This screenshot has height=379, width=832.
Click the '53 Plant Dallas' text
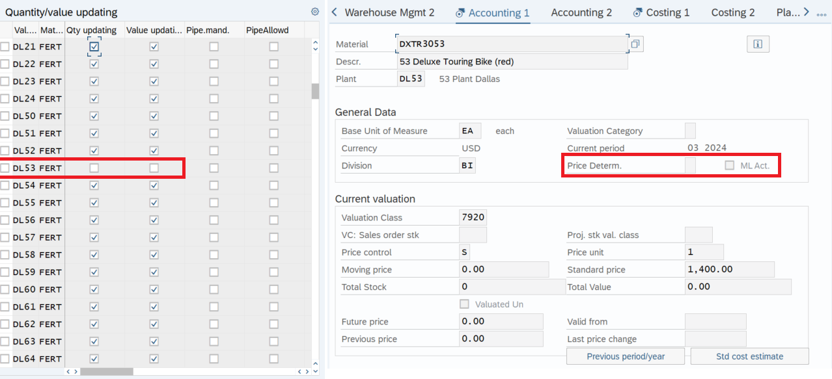[469, 79]
